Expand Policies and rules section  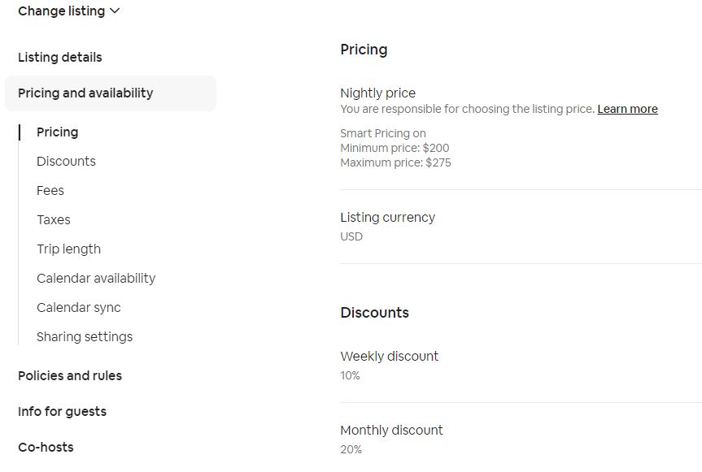[x=70, y=376]
